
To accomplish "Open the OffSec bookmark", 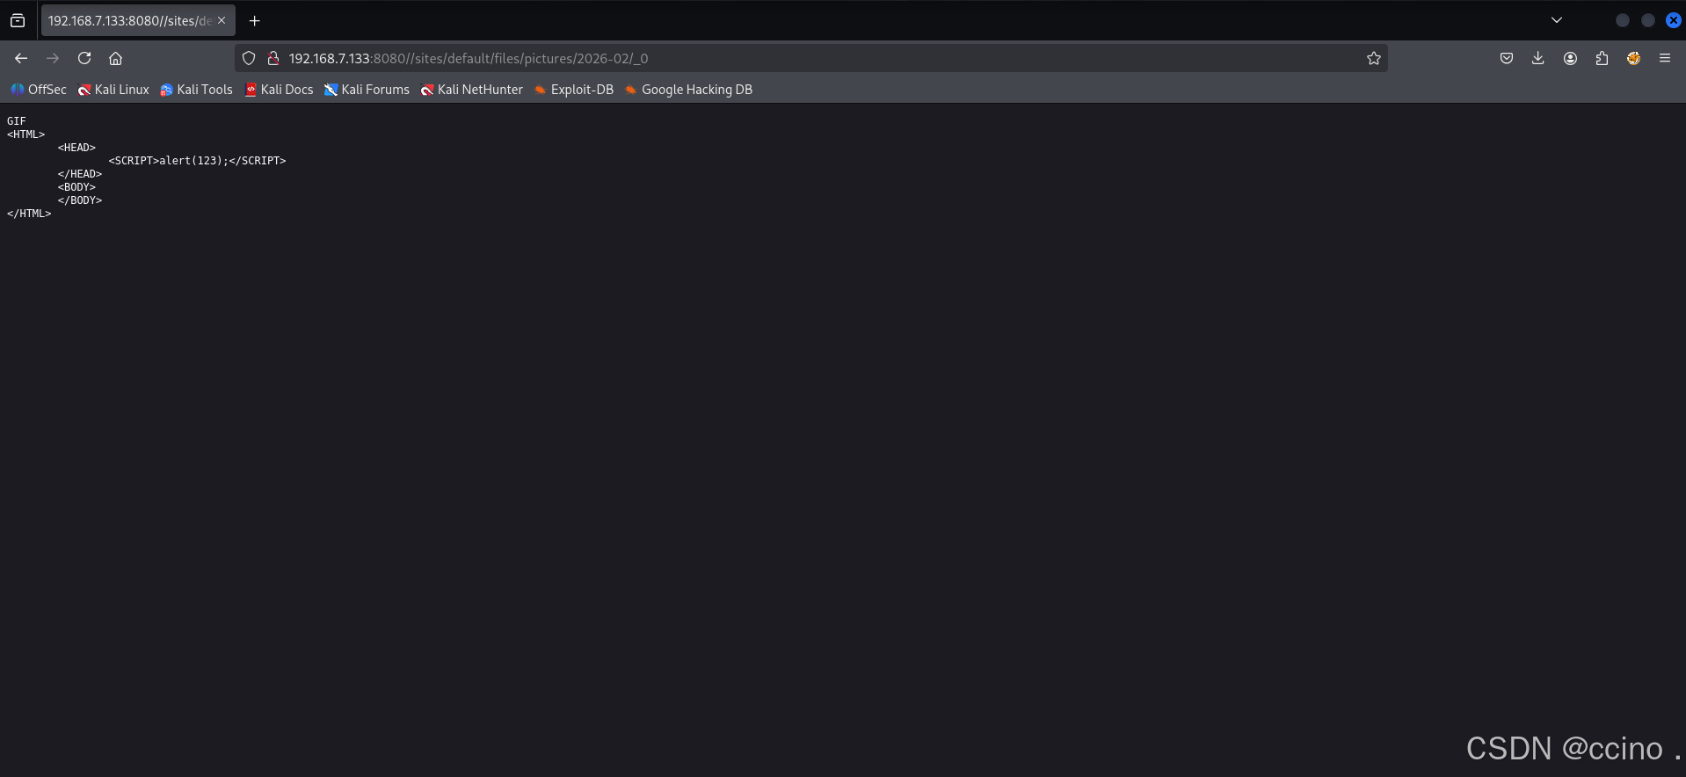I will pos(39,90).
